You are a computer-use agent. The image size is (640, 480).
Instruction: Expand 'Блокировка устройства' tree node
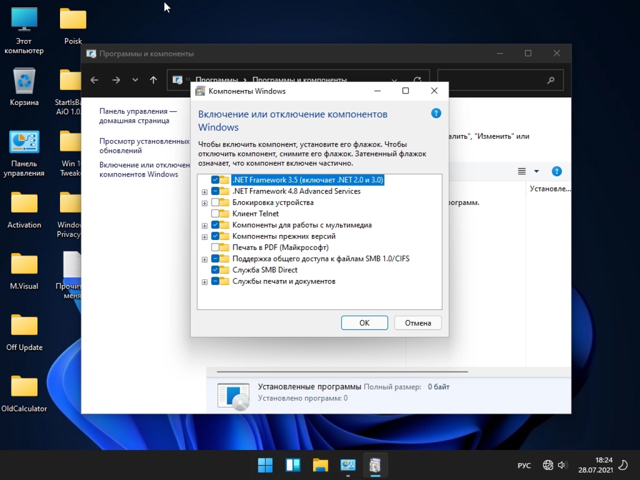204,203
